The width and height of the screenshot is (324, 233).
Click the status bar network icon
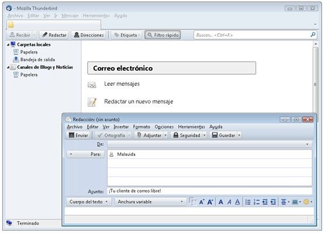pos(9,223)
